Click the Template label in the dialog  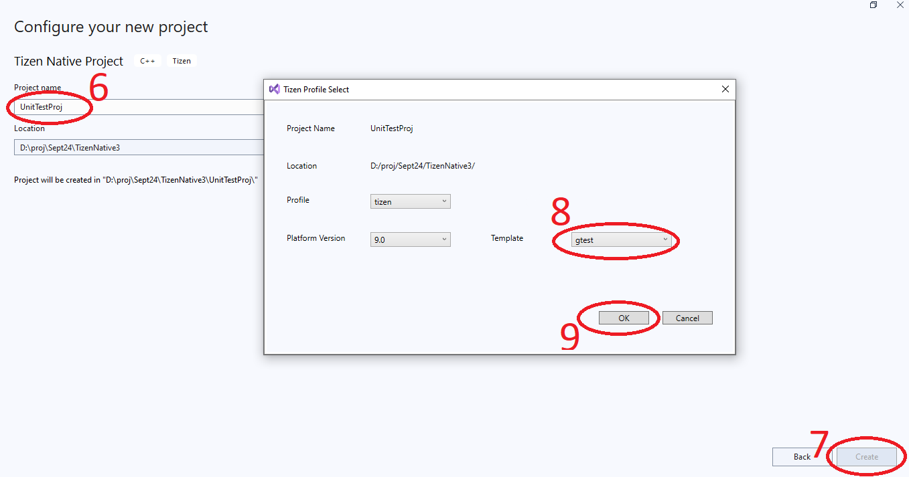pos(507,238)
